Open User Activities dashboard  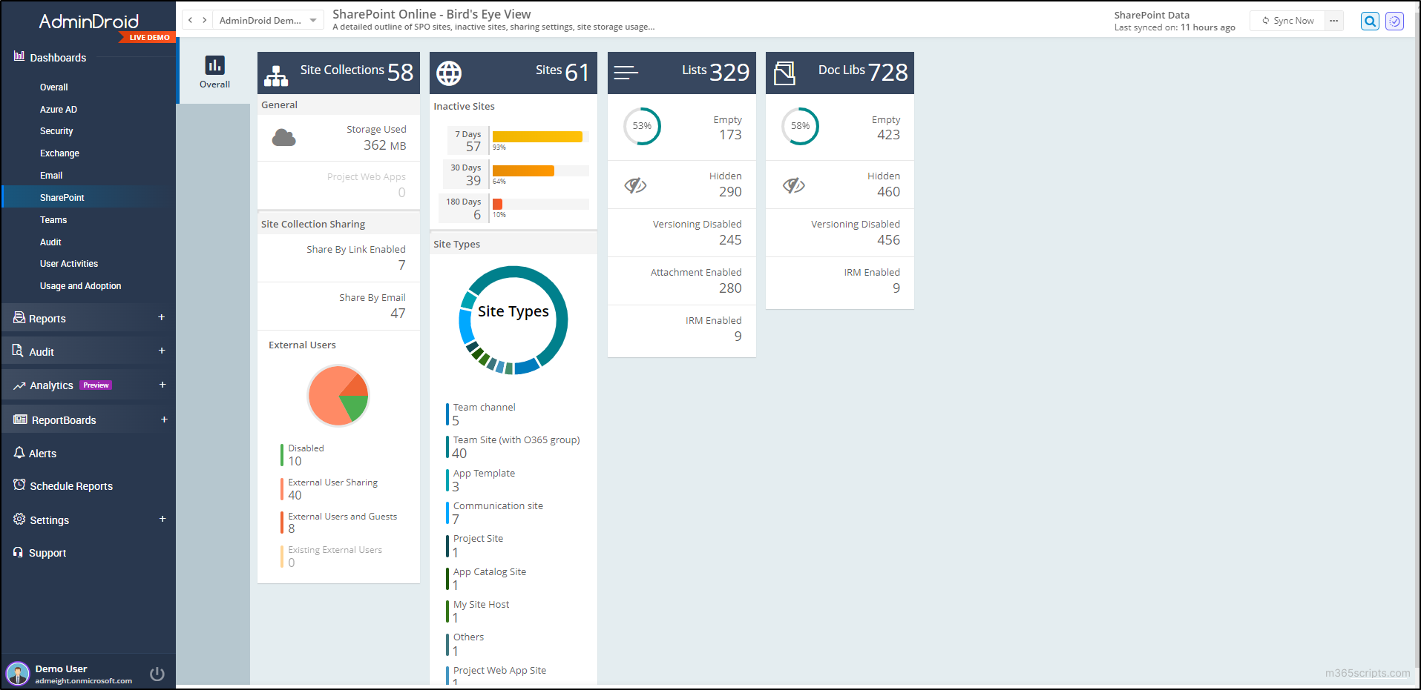(69, 264)
